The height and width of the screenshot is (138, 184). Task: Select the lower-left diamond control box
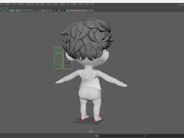(x=66, y=65)
